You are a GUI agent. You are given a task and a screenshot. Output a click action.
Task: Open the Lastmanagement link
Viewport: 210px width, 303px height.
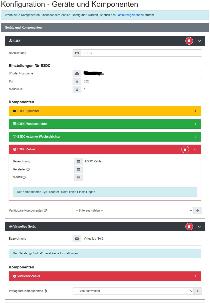click(x=128, y=15)
